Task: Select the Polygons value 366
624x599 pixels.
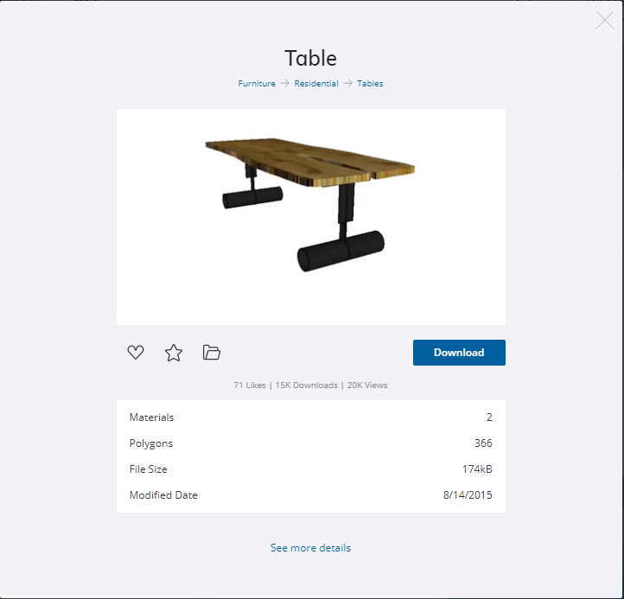Action: click(x=483, y=443)
